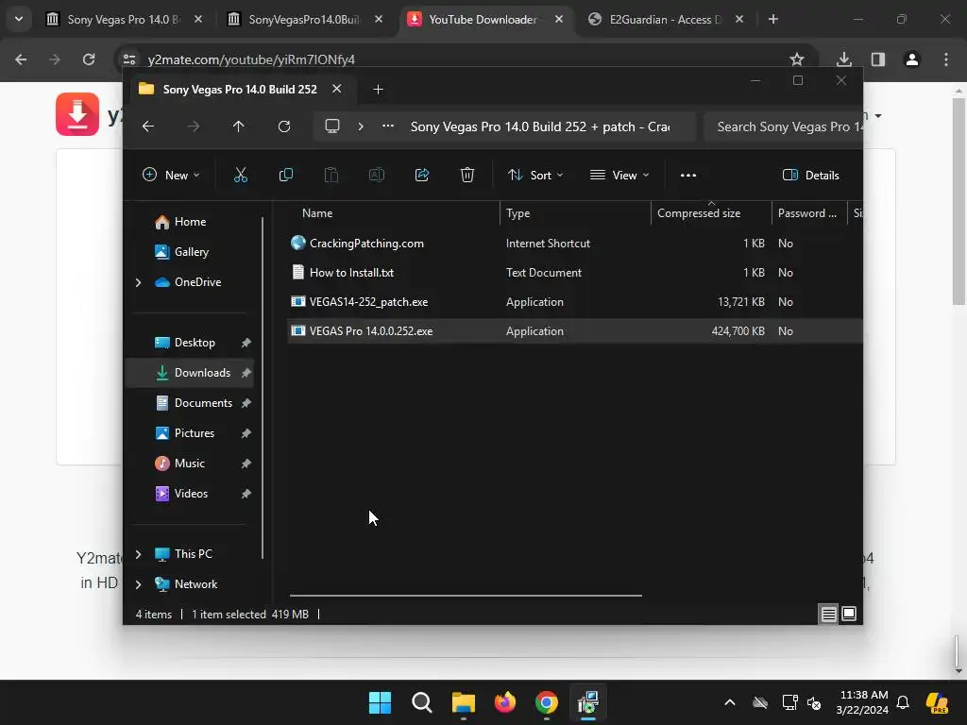
Task: Click the Rename icon in File Explorer toolbar
Action: tap(376, 175)
